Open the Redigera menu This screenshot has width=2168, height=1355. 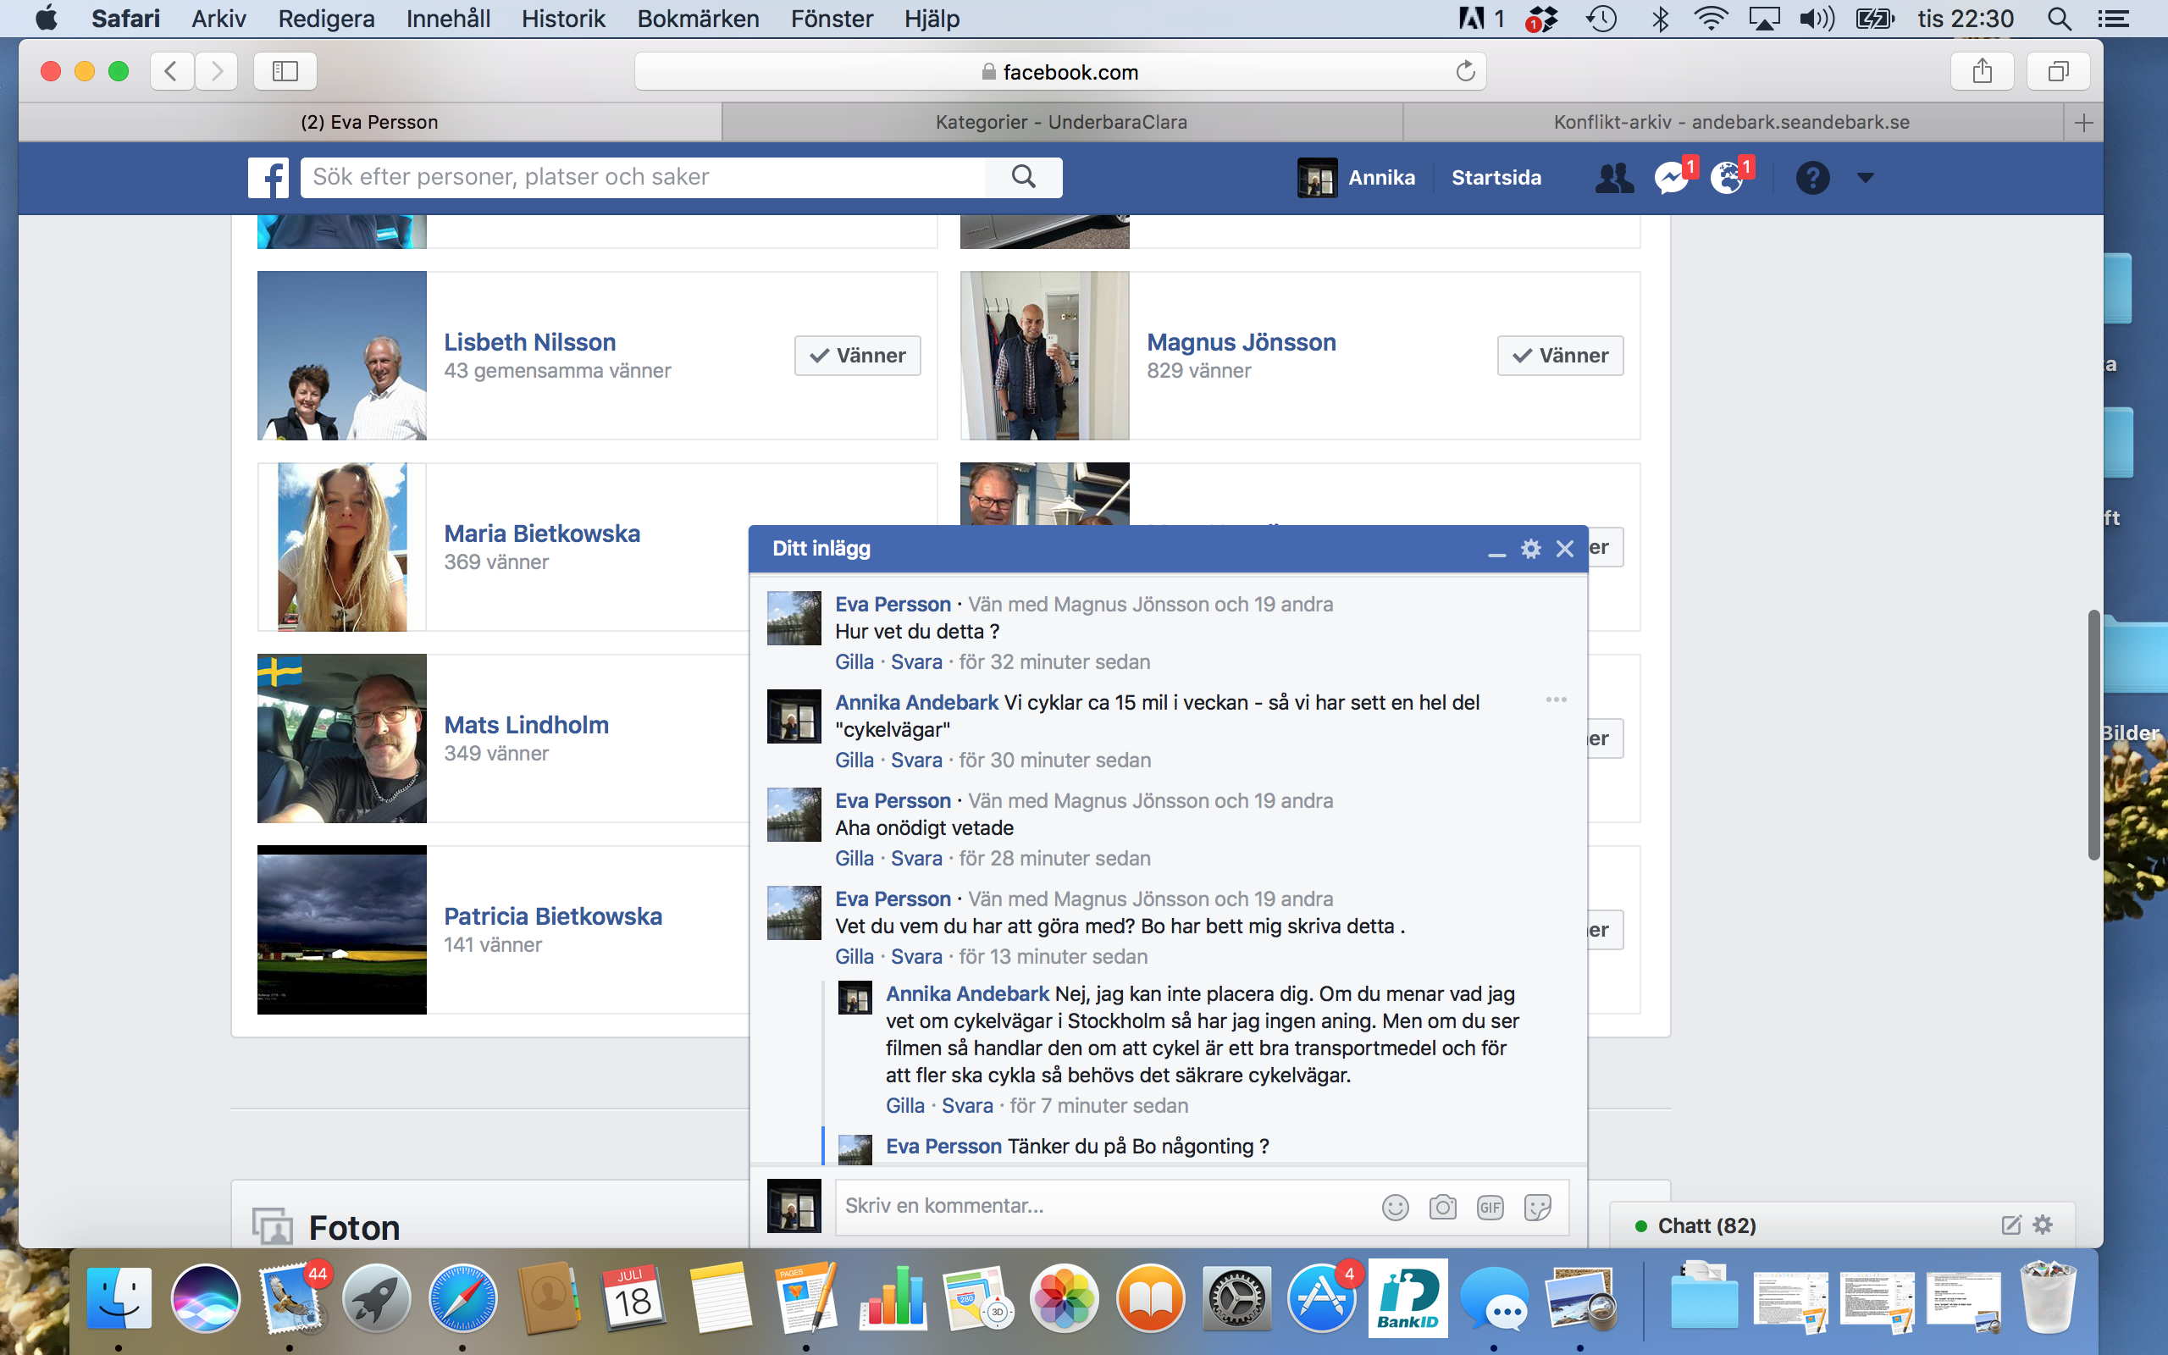click(326, 19)
